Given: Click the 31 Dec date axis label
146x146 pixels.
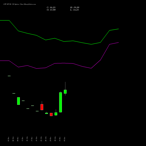Looking at the screenshot, I should tap(60, 139).
